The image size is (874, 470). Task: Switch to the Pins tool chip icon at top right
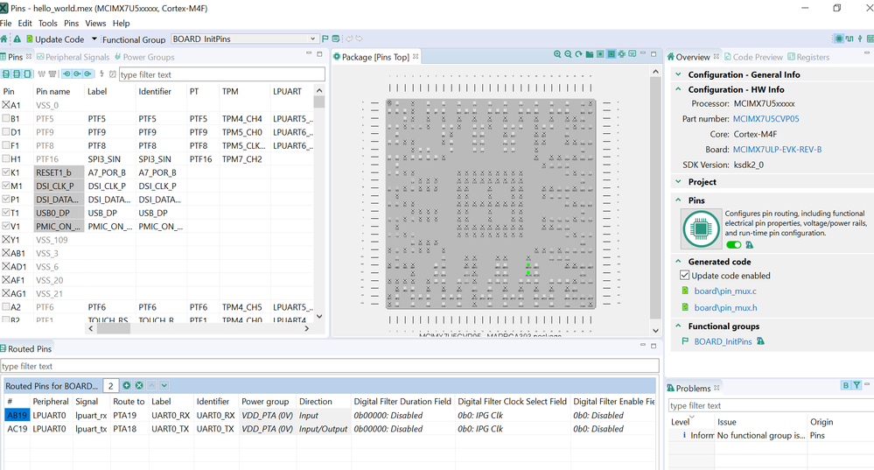(838, 39)
